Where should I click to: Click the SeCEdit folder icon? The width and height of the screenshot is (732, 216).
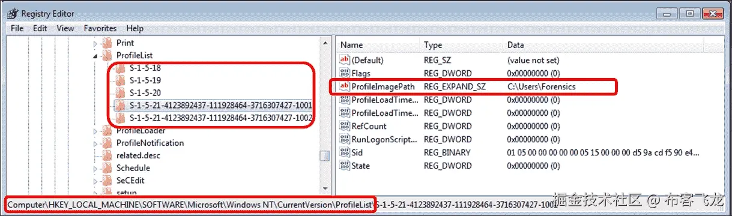pos(107,181)
